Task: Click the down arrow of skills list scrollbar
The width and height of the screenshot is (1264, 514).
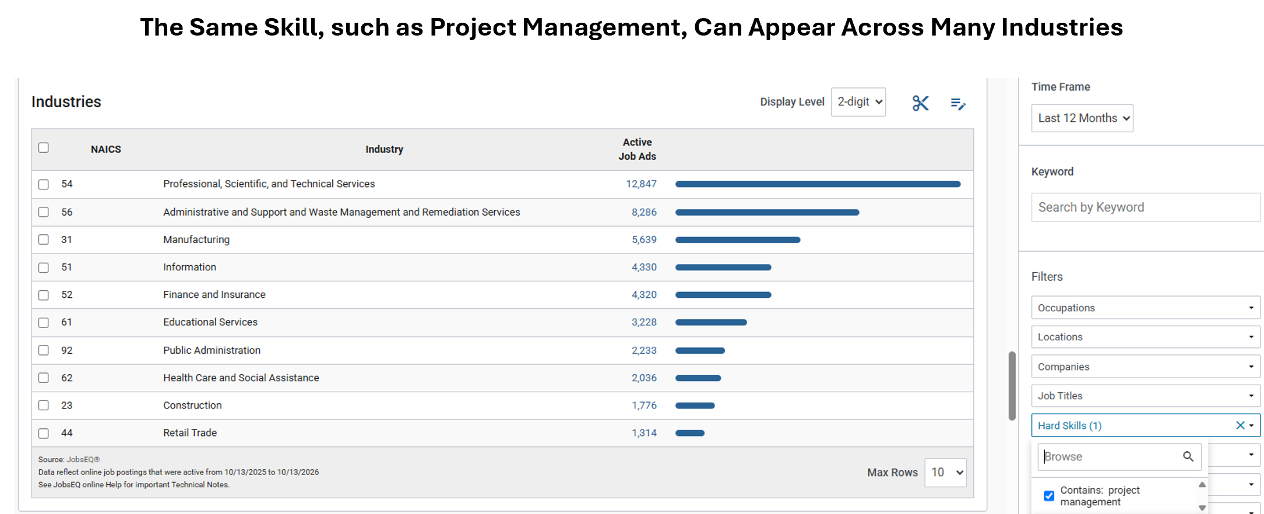Action: pyautogui.click(x=1202, y=508)
